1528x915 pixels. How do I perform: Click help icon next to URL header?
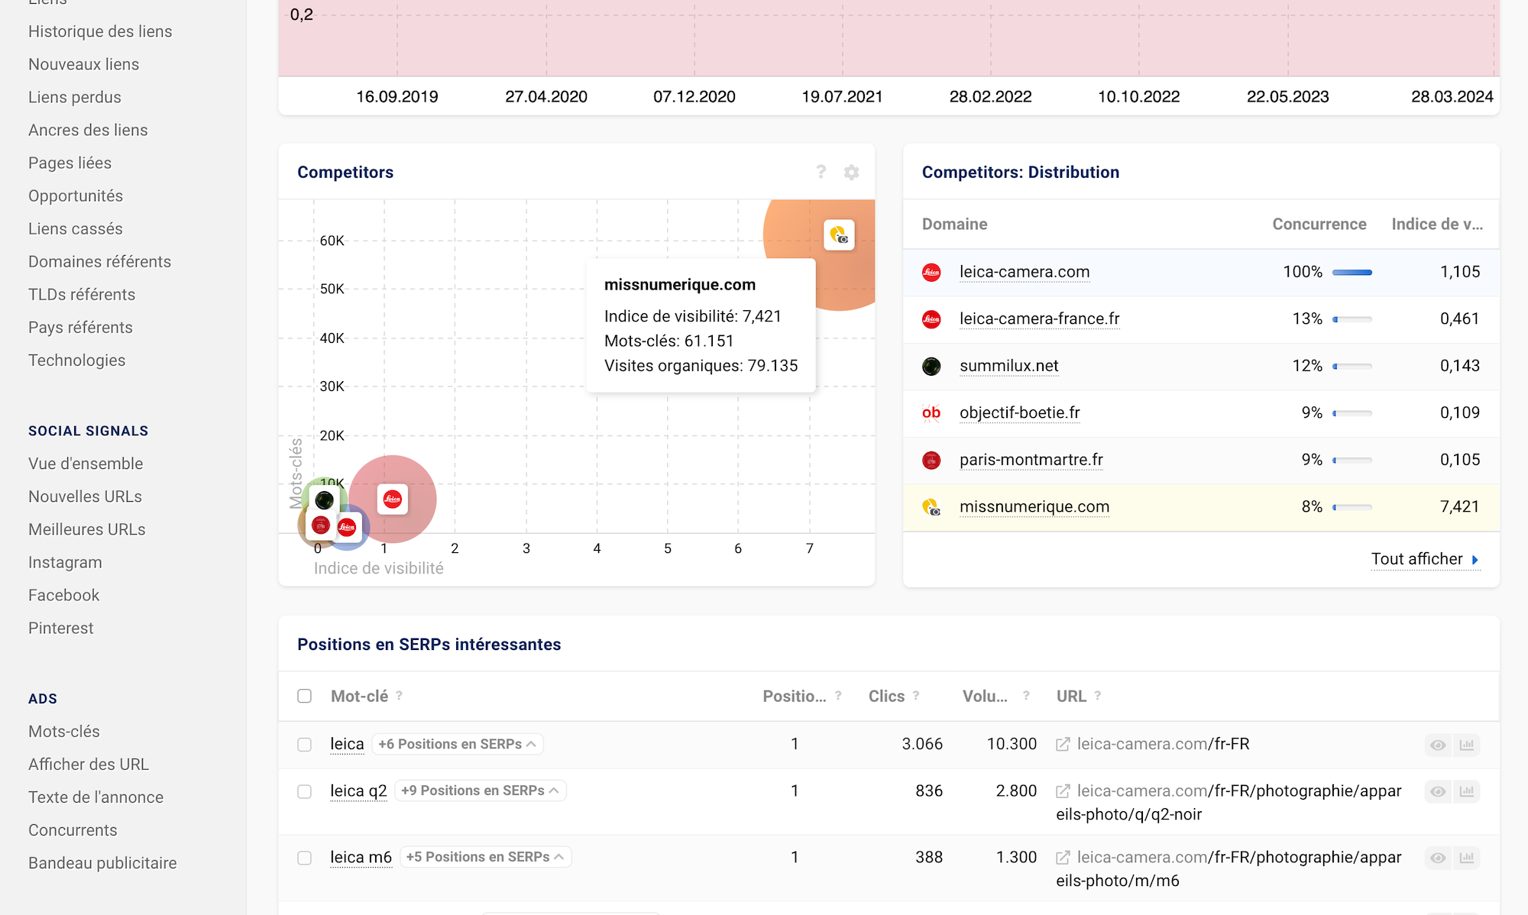1098,696
